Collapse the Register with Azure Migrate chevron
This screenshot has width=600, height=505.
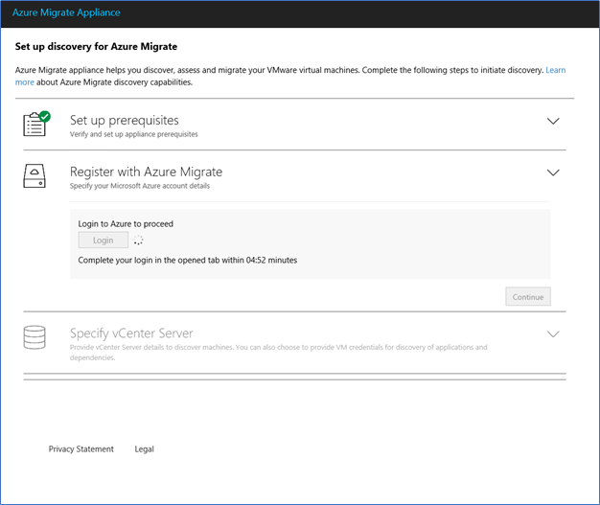point(553,172)
